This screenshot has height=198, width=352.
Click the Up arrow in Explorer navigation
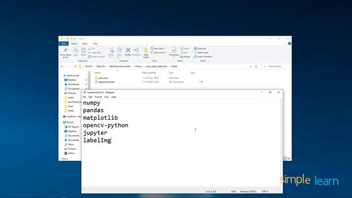(x=75, y=67)
